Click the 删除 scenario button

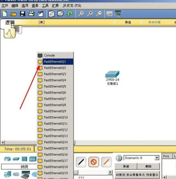tap(148, 166)
